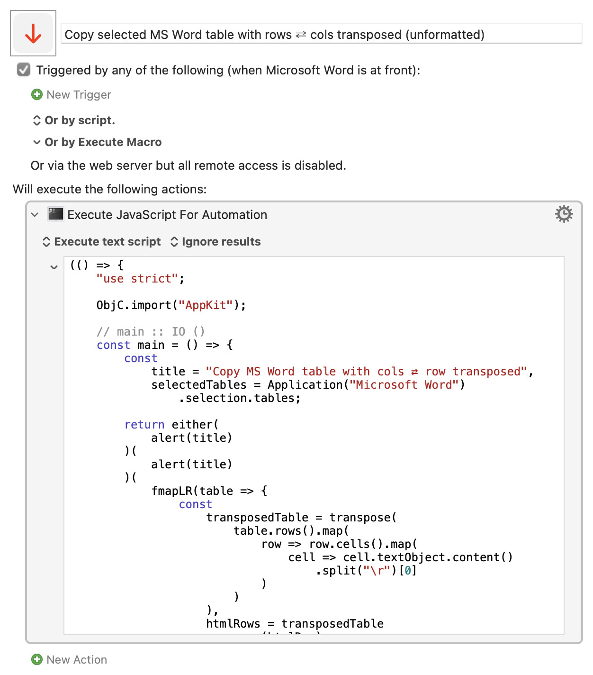The height and width of the screenshot is (675, 593).
Task: Click the terminal icon of the JavaScript action
Action: click(x=56, y=214)
